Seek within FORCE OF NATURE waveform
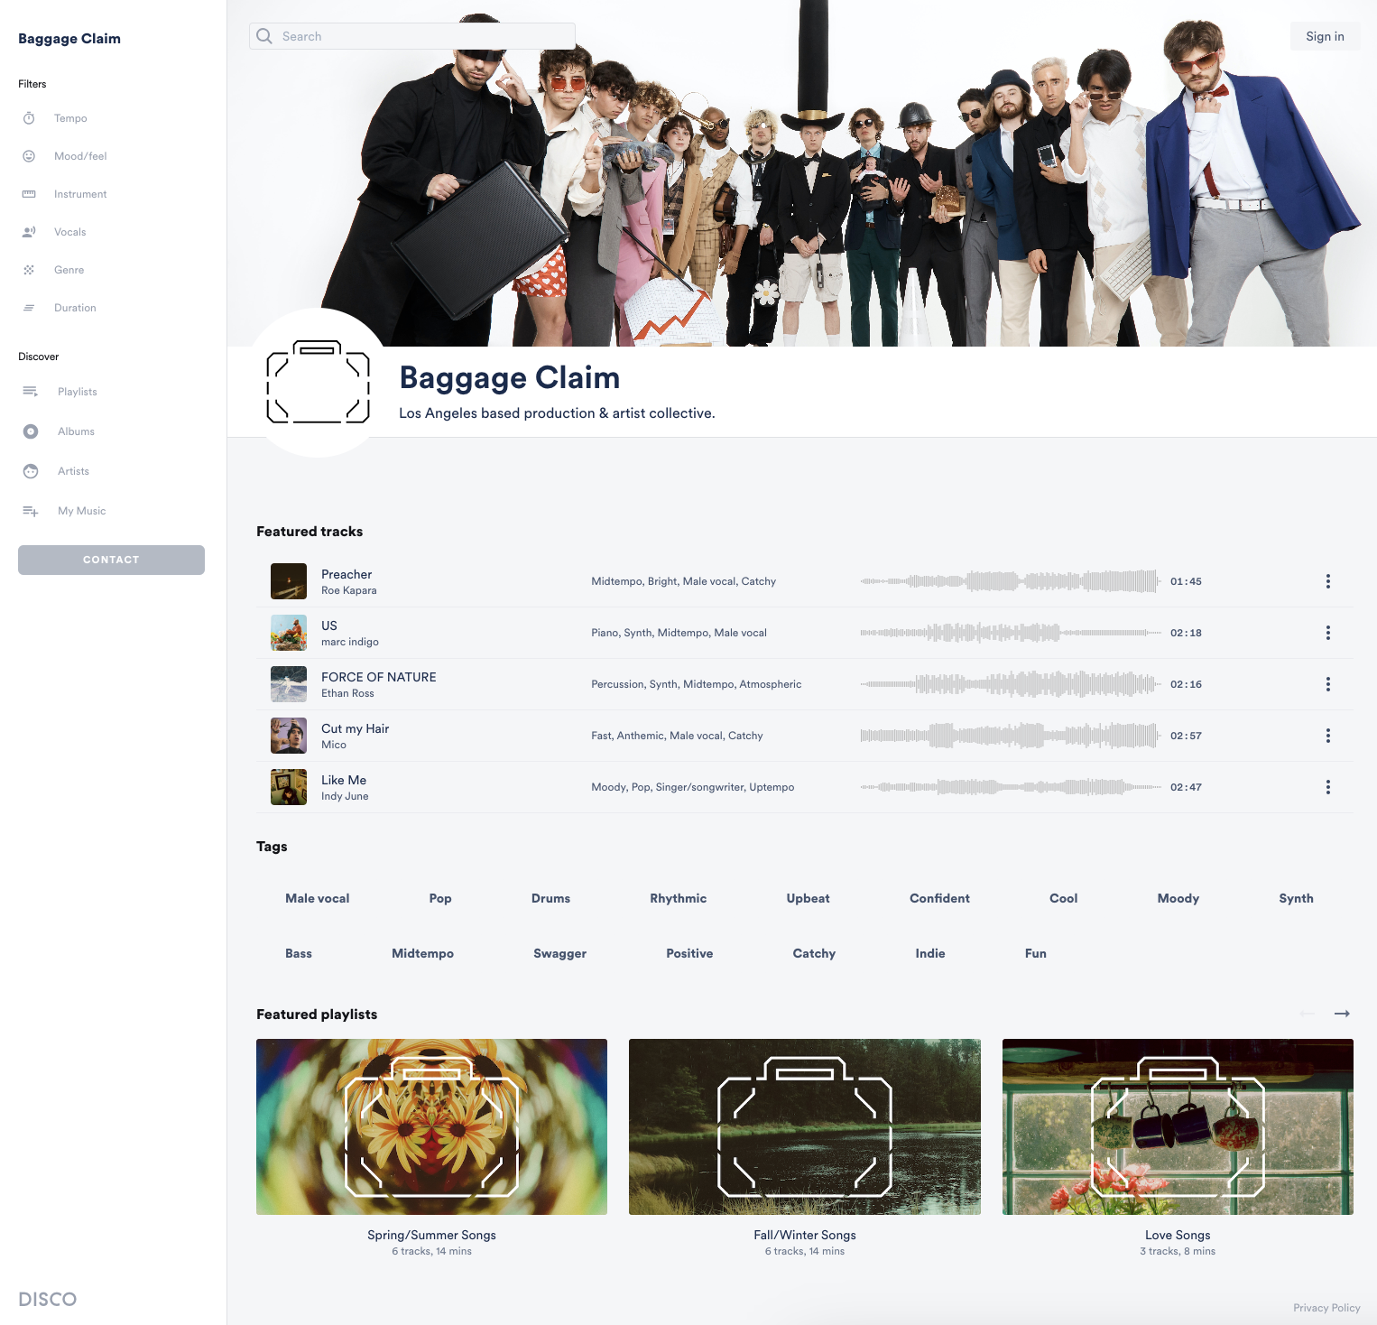Viewport: 1377px width, 1325px height. [x=1011, y=684]
